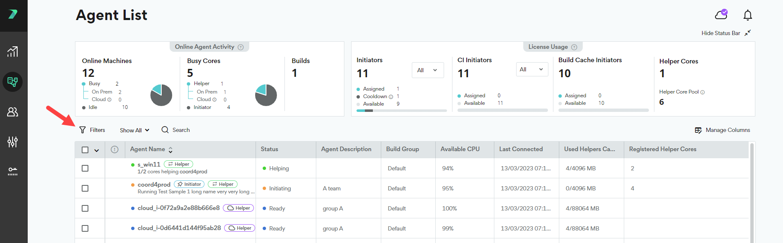Open the dashboard chart icon in sidebar
The height and width of the screenshot is (243, 783).
click(13, 52)
